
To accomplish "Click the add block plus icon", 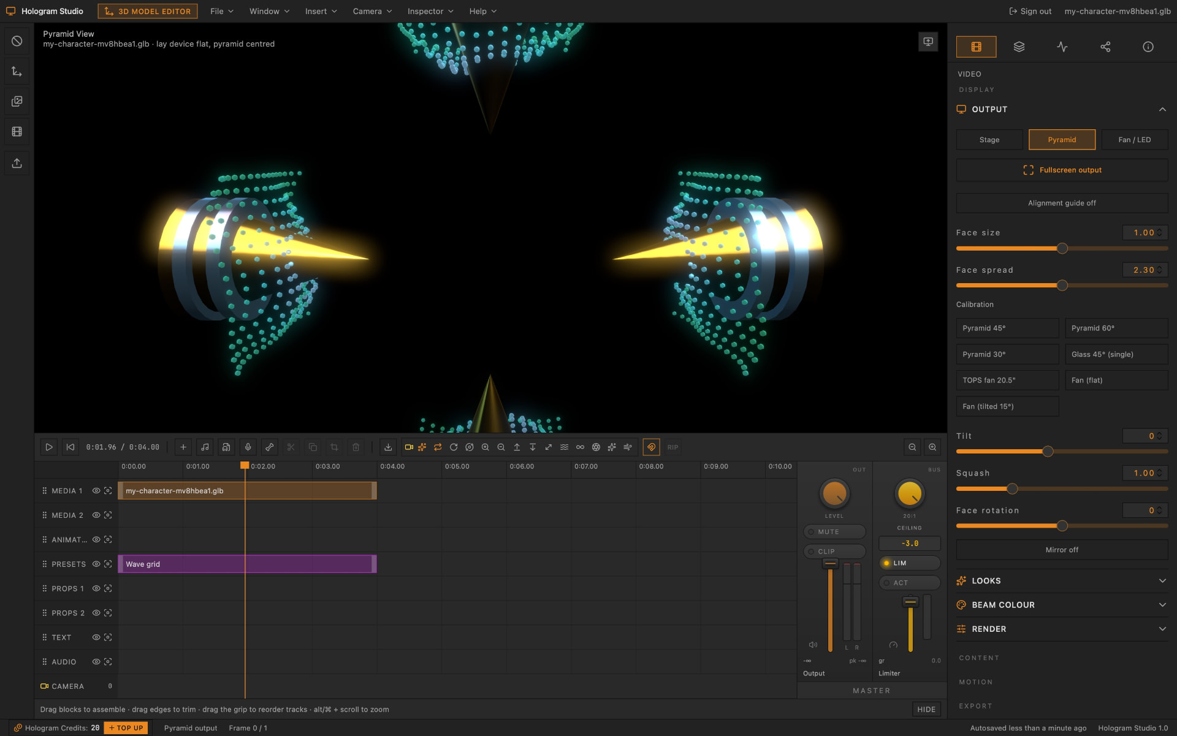I will 183,447.
